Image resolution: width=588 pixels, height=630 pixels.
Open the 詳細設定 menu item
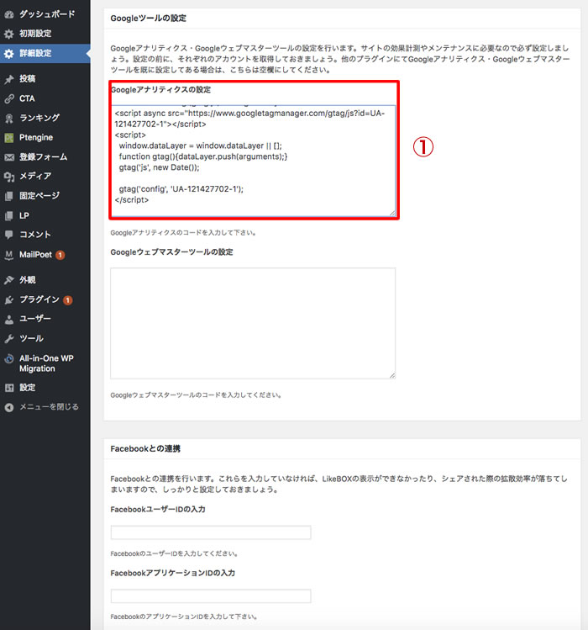click(x=35, y=53)
